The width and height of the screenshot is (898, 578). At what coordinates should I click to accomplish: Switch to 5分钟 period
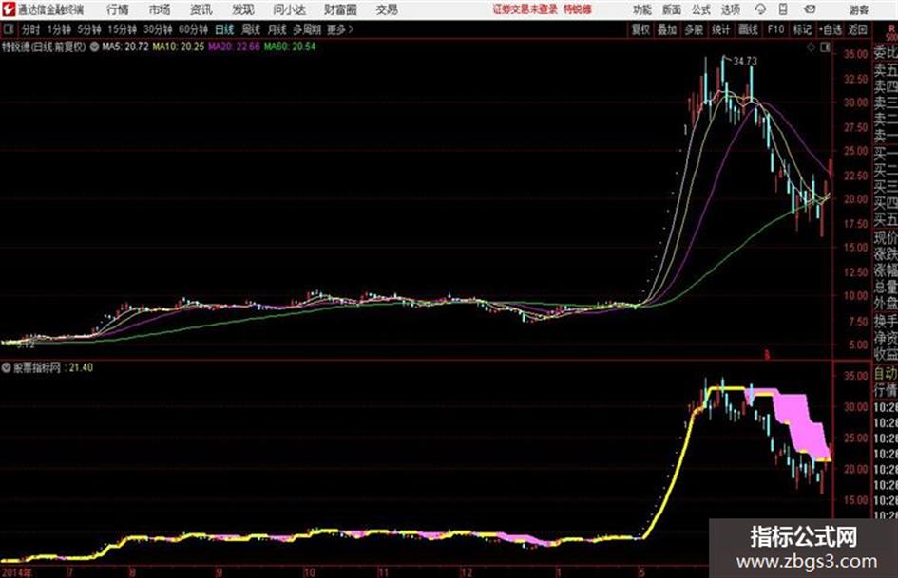(x=88, y=29)
